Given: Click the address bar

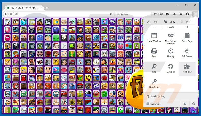Looking at the screenshot, I should 63,14.
